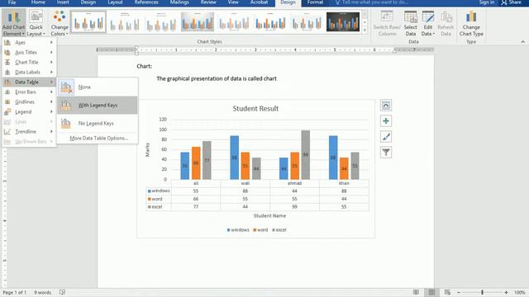Viewport: 529px width, 297px height.
Task: Collapse the ribbon with arrow
Action: pyautogui.click(x=523, y=42)
